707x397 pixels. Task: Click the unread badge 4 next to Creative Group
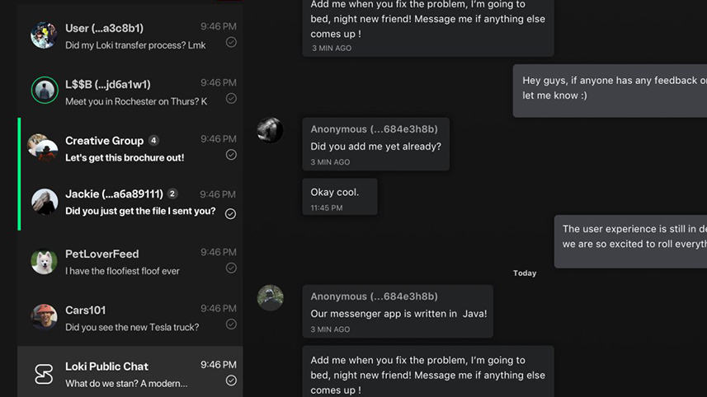[153, 141]
